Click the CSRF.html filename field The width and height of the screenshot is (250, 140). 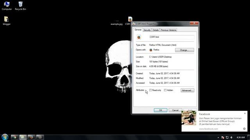pyautogui.click(x=171, y=37)
